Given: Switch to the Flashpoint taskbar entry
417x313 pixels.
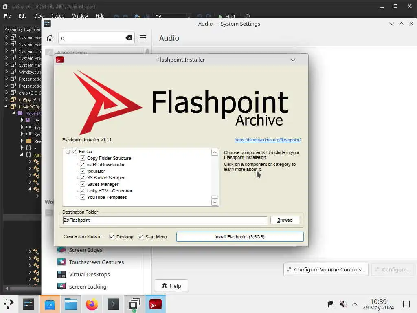Looking at the screenshot, I should tap(155, 304).
